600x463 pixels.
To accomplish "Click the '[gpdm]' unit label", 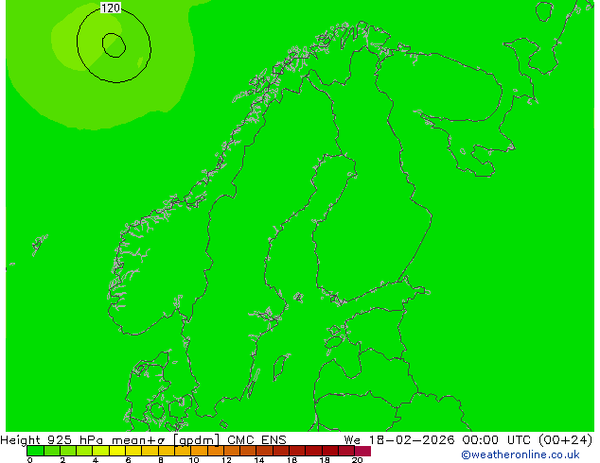I will pos(197,440).
